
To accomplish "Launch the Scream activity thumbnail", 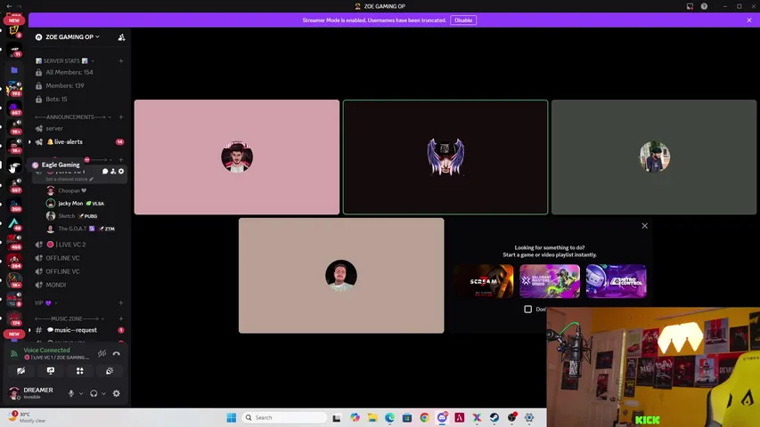I will point(484,281).
